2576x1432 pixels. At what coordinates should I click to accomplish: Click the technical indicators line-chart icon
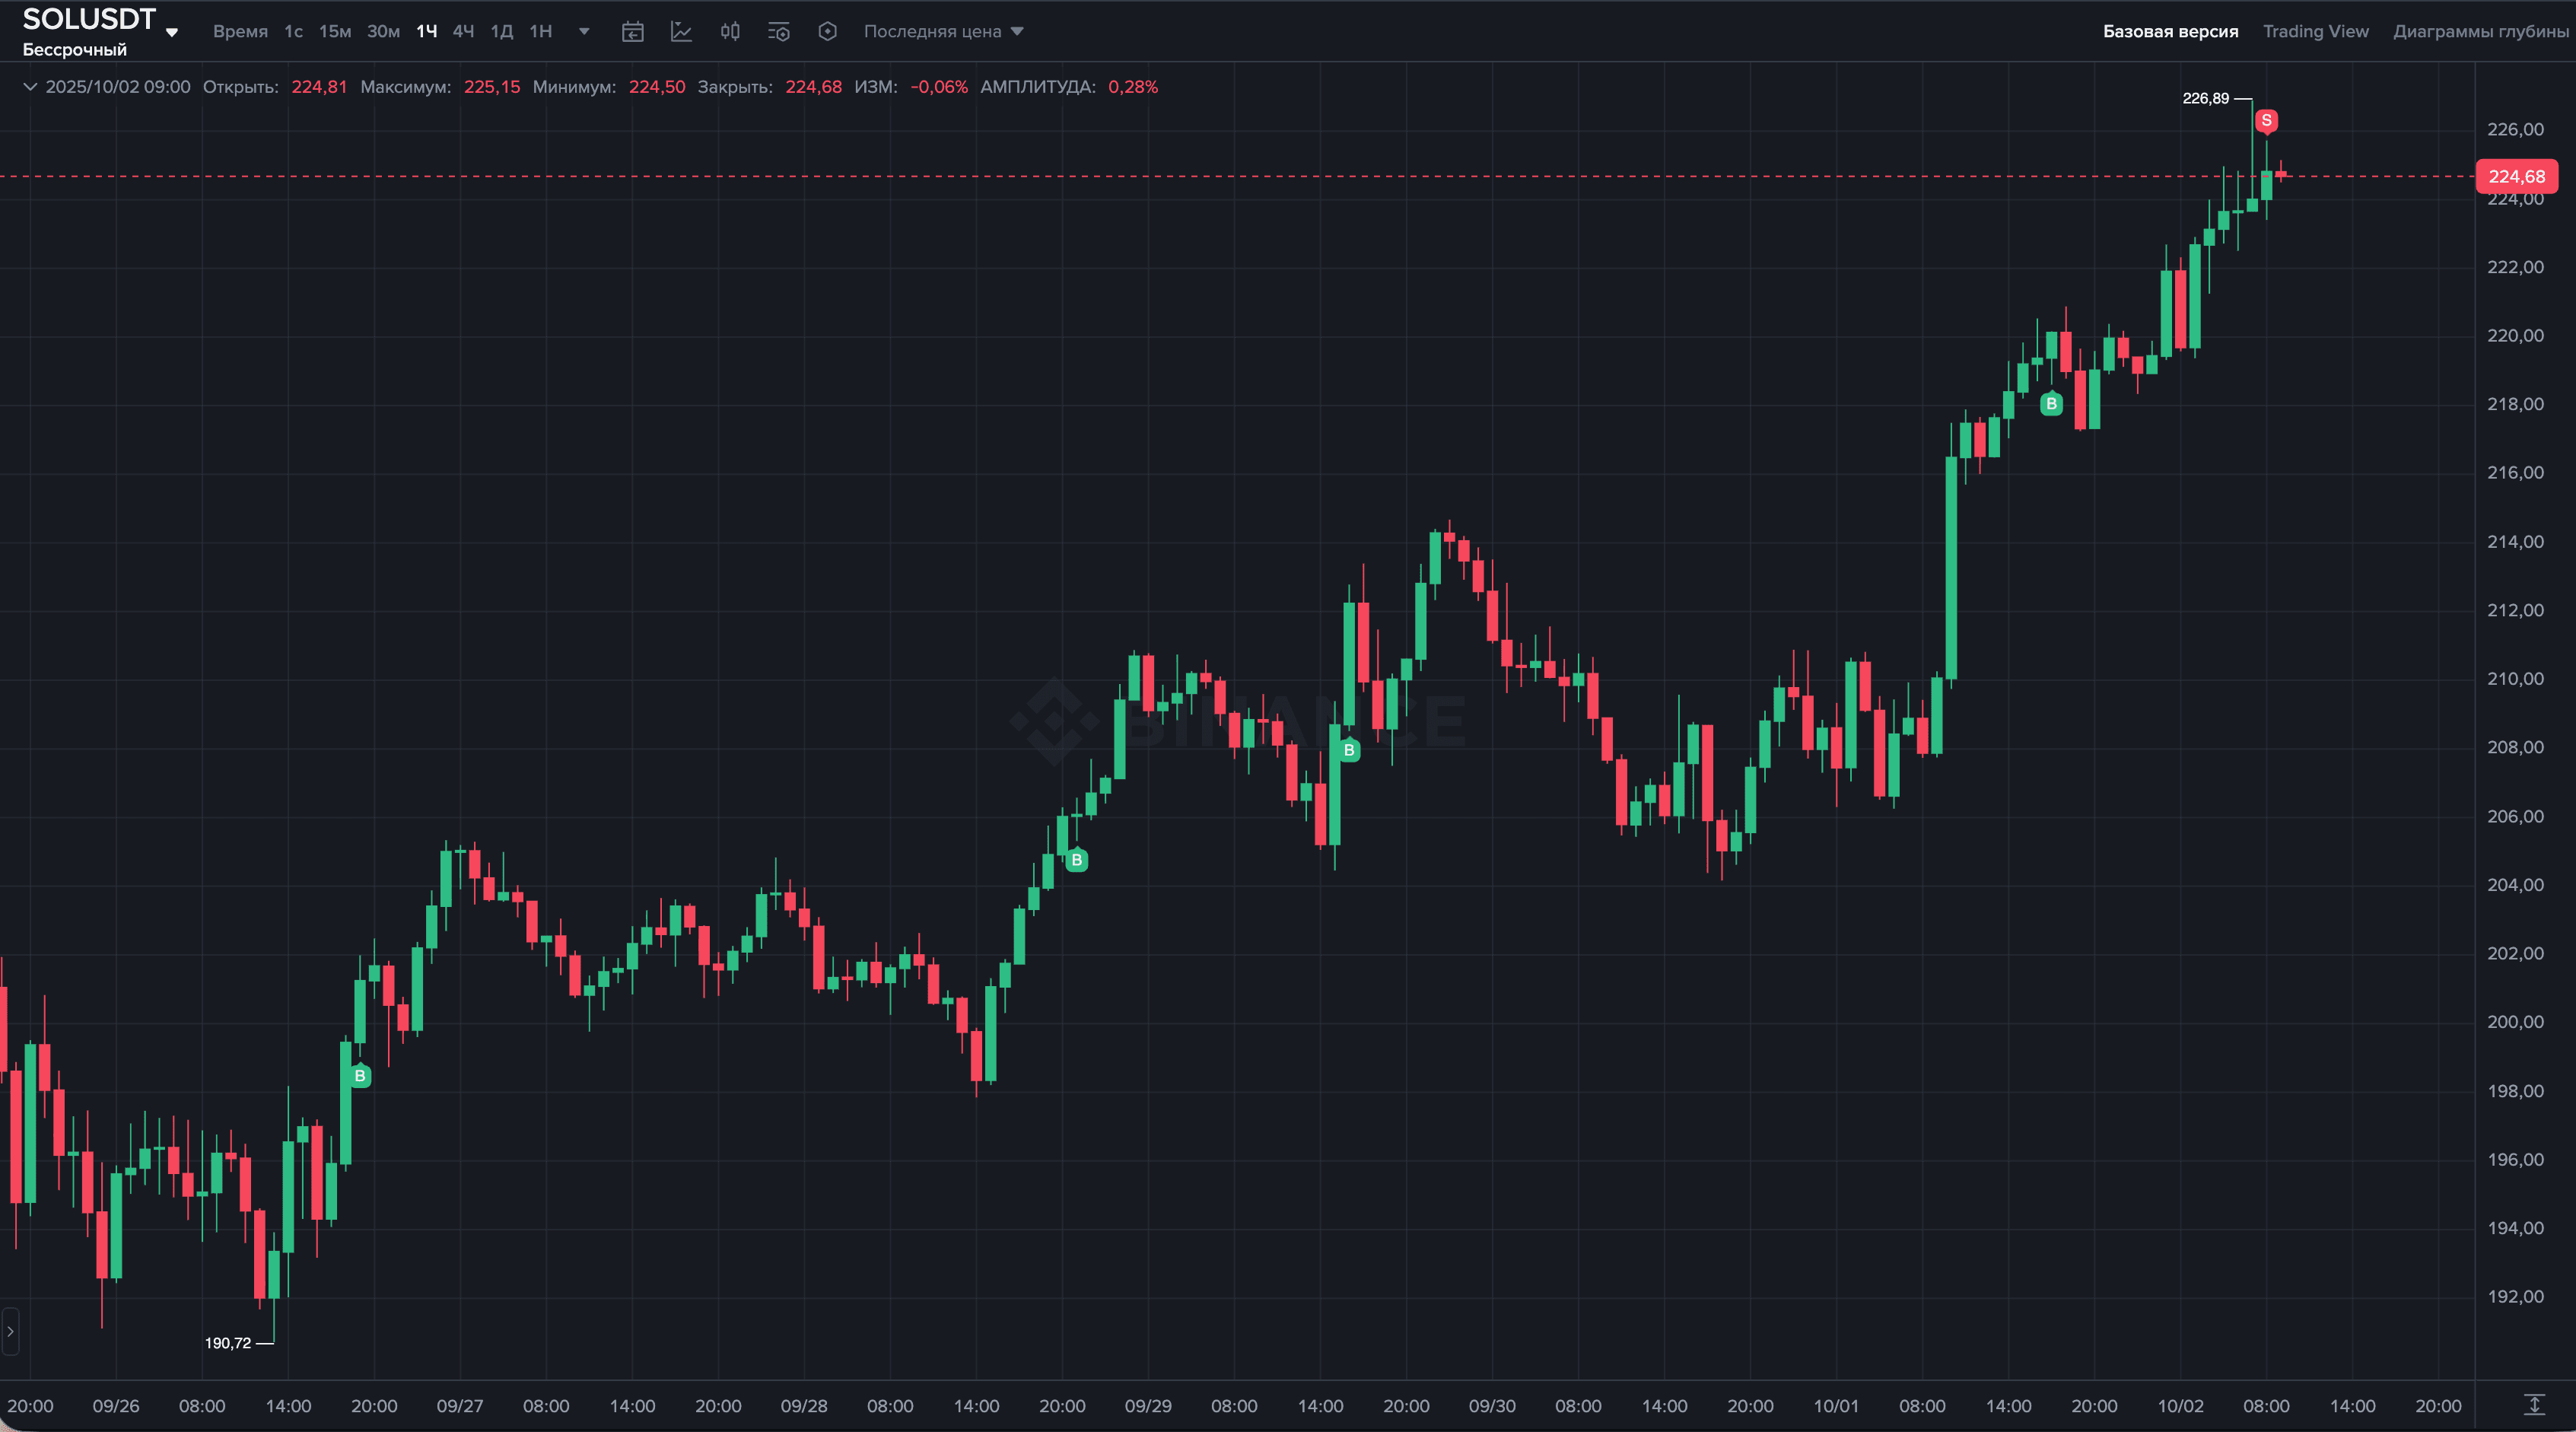681,32
